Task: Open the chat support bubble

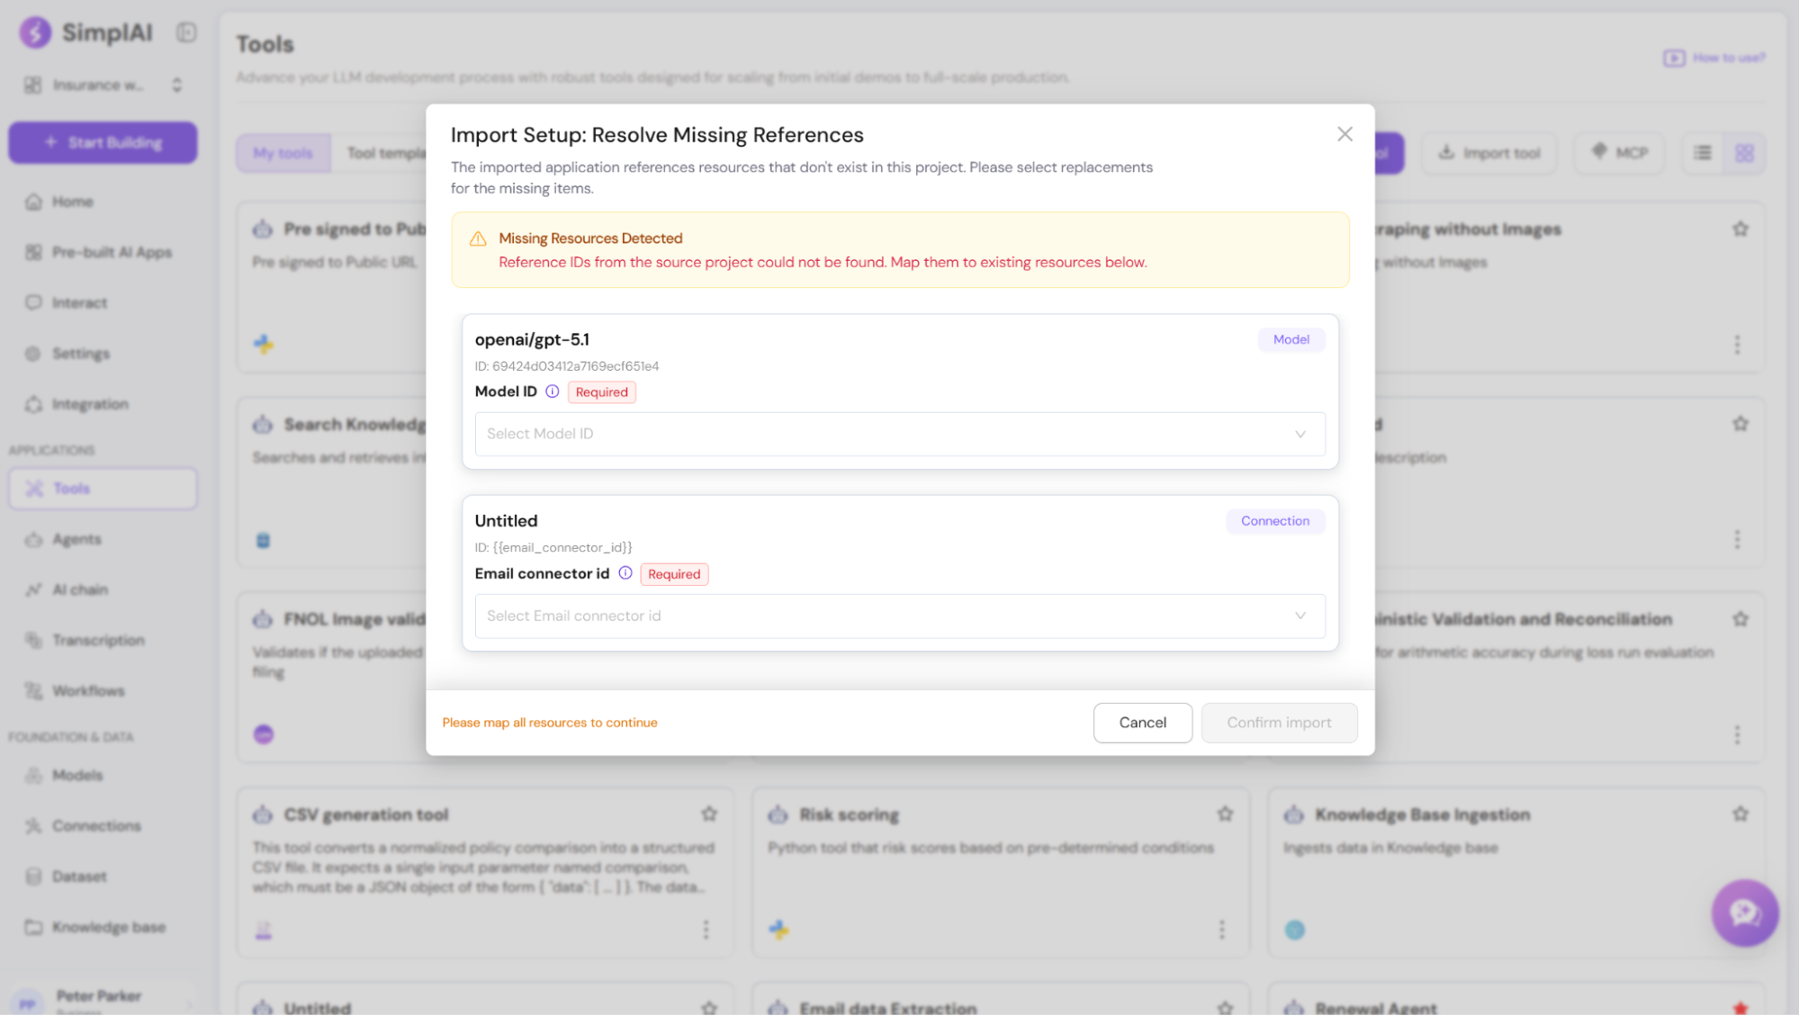Action: tap(1745, 913)
